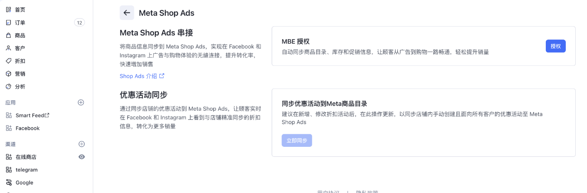Click the 折扣 discount tag icon
Screen dimensions: 587x193
coord(8,61)
